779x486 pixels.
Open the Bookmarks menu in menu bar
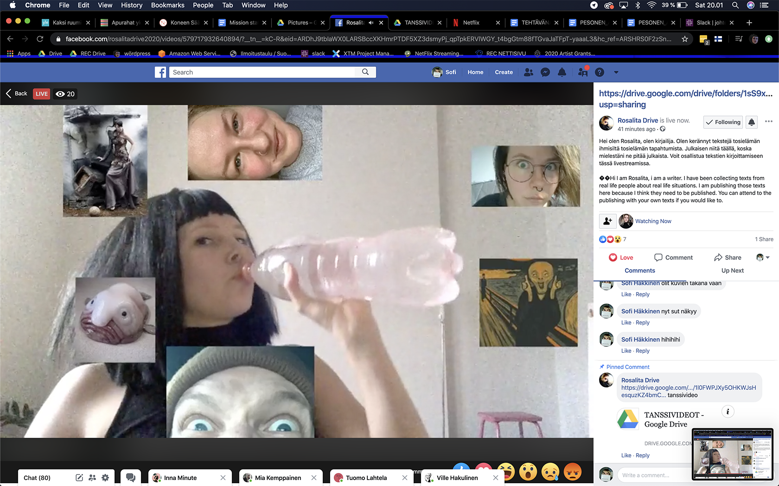(167, 5)
